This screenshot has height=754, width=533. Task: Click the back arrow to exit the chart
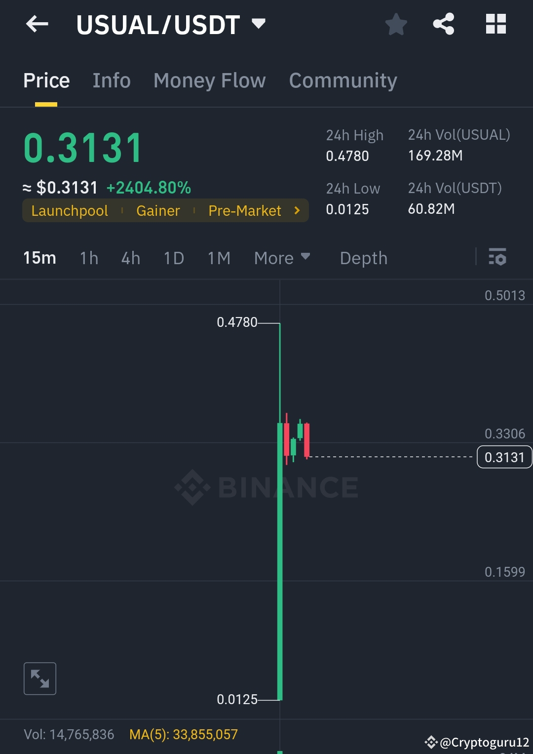point(37,24)
